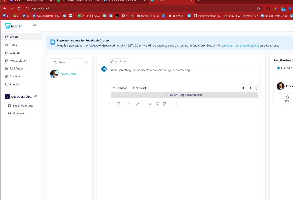Click the preview profile avatar
This screenshot has width=293, height=200.
pos(280,86)
